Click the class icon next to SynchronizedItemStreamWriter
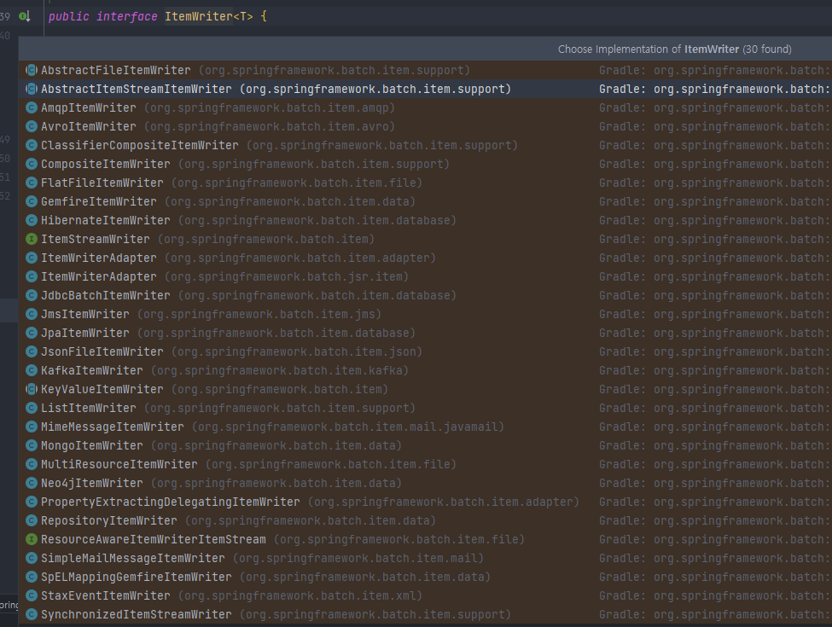The image size is (832, 627). click(x=32, y=615)
